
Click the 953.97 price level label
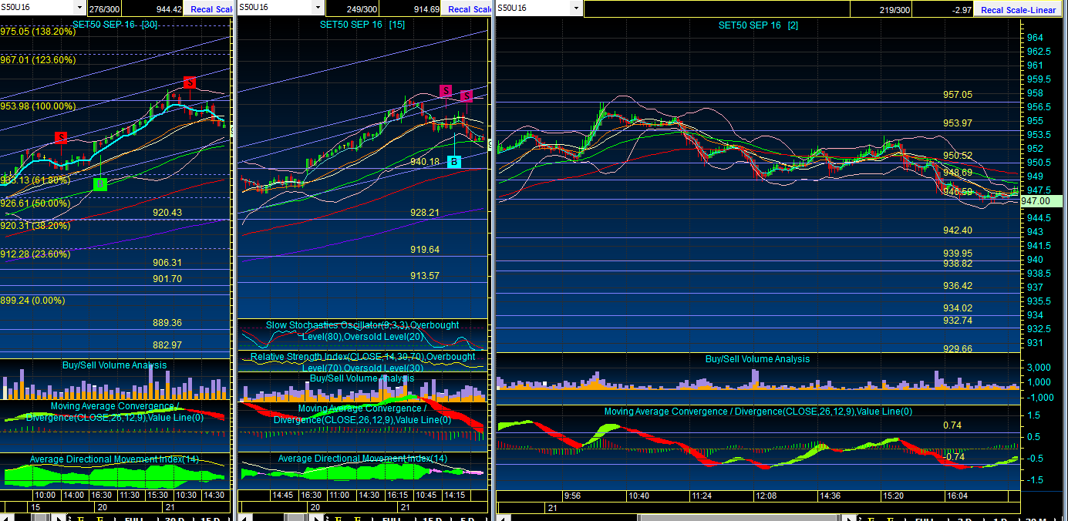958,123
